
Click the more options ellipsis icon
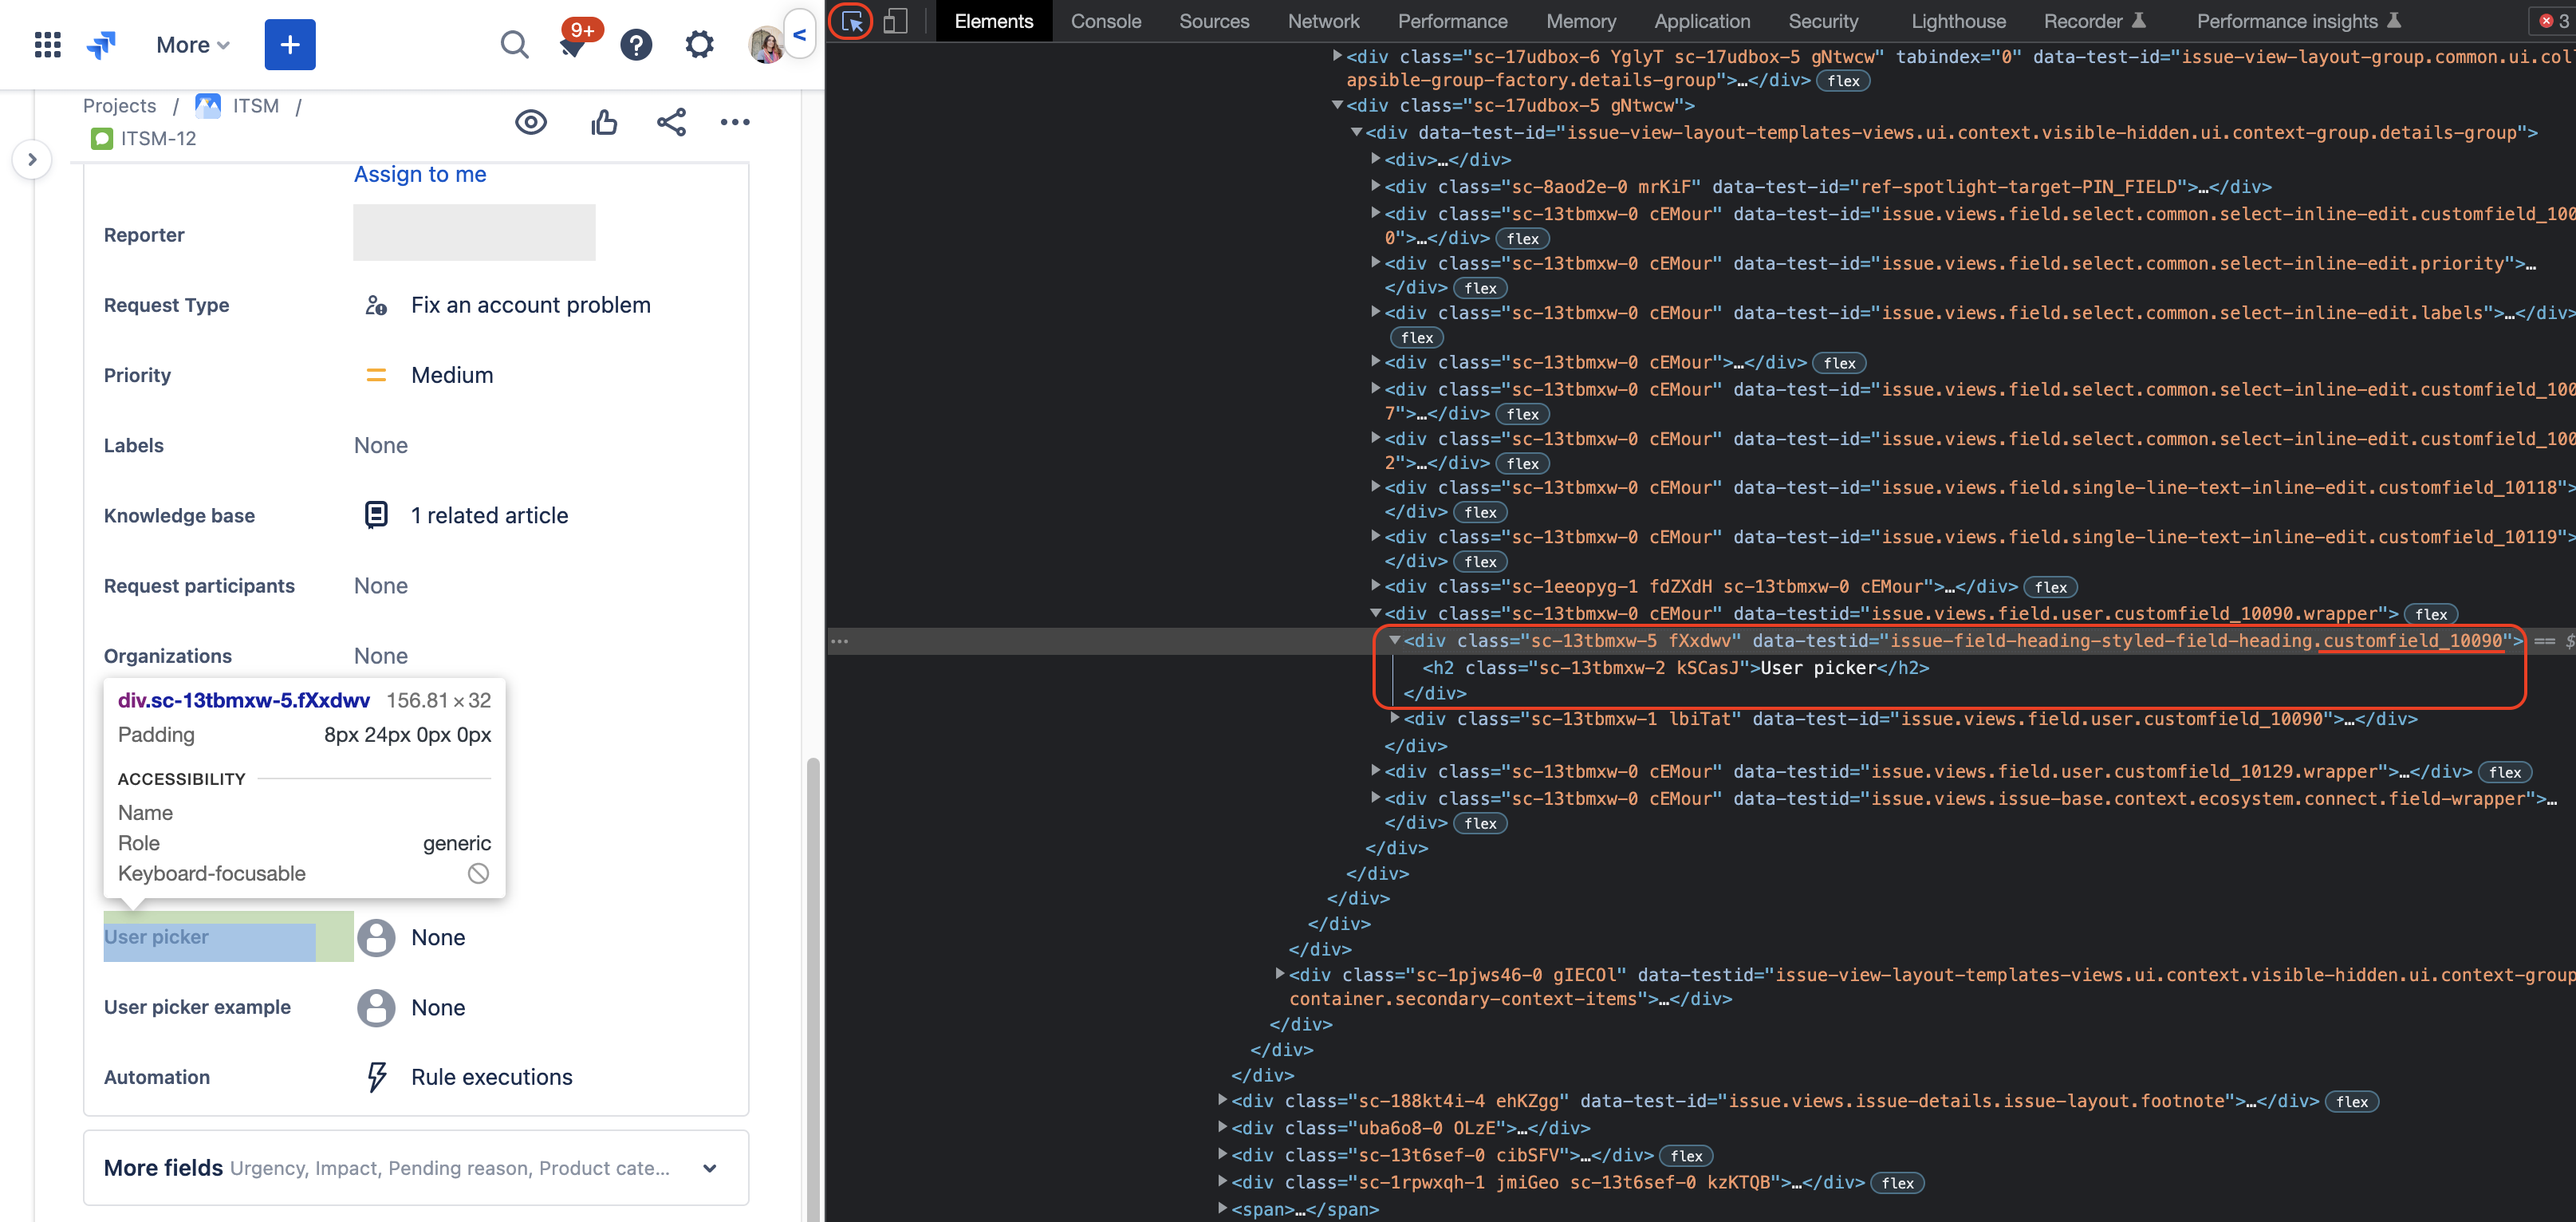click(x=738, y=120)
